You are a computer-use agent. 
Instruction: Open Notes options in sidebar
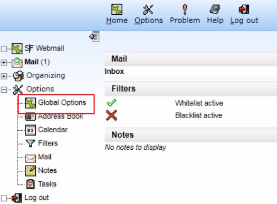[x=47, y=170]
